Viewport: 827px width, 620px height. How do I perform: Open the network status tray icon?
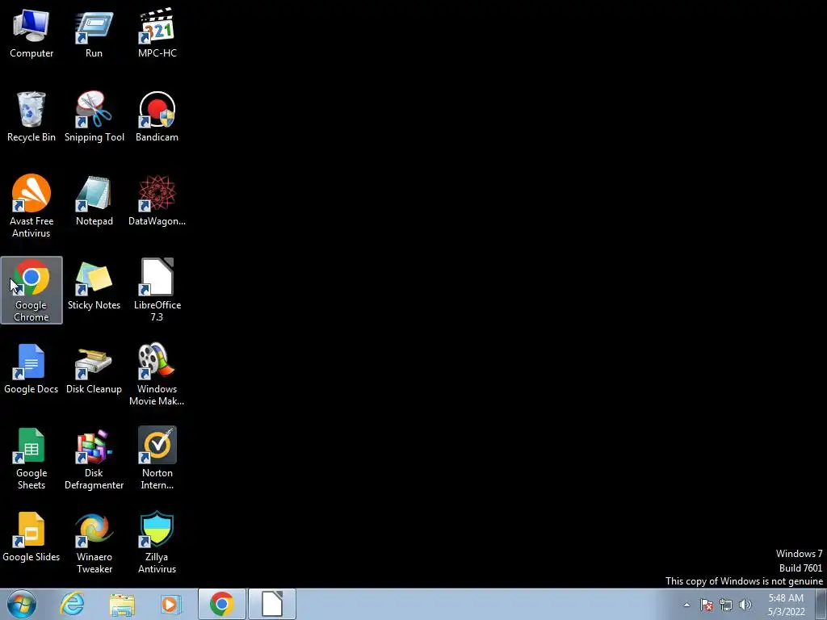coord(726,605)
